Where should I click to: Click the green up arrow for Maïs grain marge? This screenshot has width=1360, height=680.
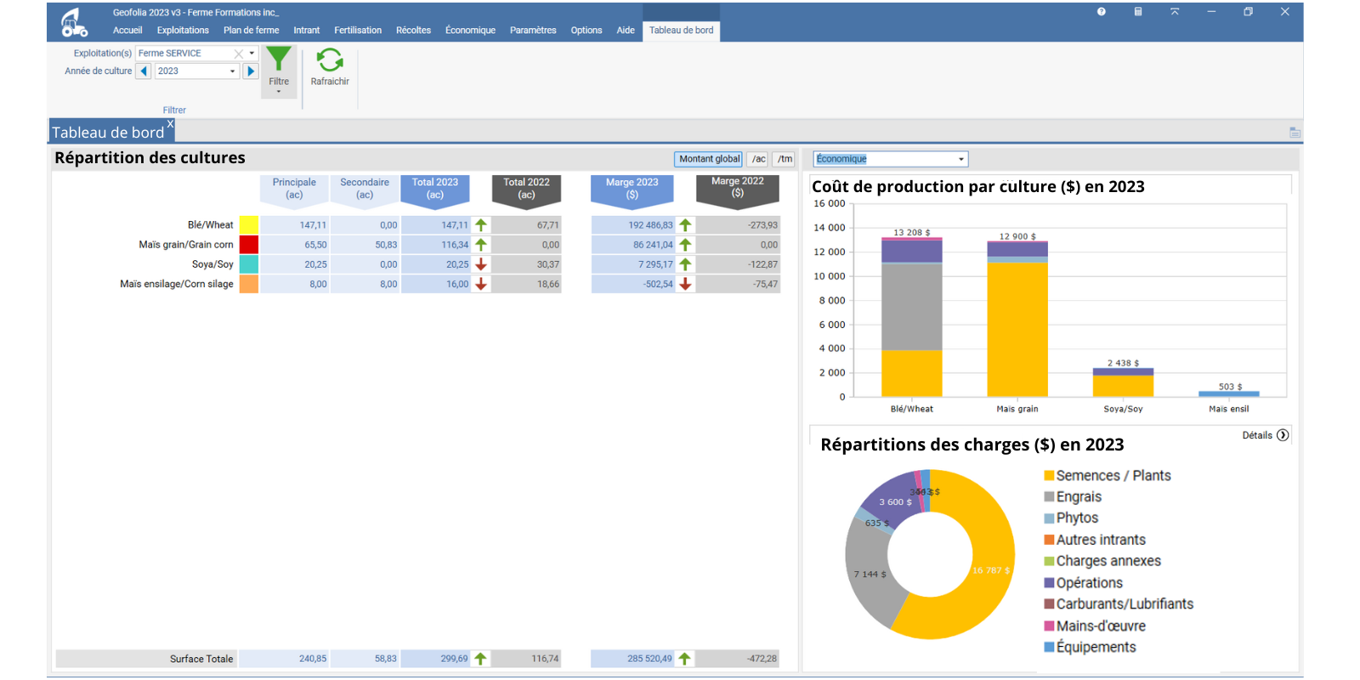click(685, 245)
